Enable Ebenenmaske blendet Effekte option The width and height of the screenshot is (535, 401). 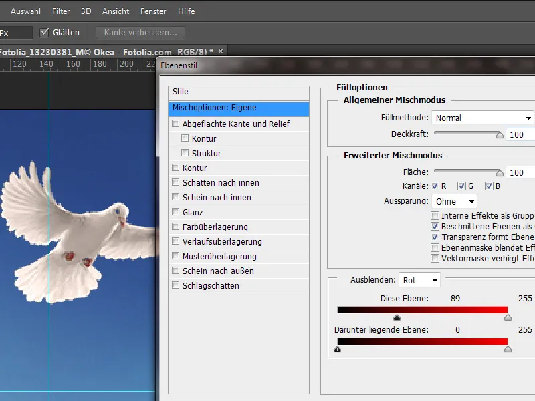tap(435, 247)
